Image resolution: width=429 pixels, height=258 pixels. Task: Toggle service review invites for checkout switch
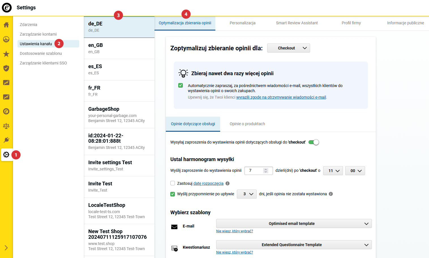pos(314,142)
